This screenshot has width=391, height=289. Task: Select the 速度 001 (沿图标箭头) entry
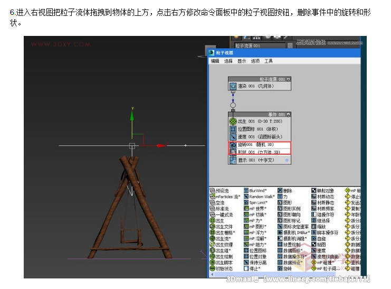pos(259,137)
